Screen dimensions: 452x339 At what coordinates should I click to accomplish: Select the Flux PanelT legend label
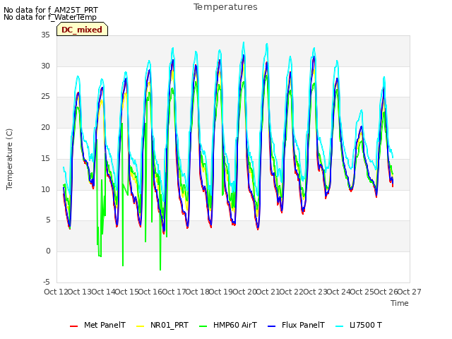303,325
